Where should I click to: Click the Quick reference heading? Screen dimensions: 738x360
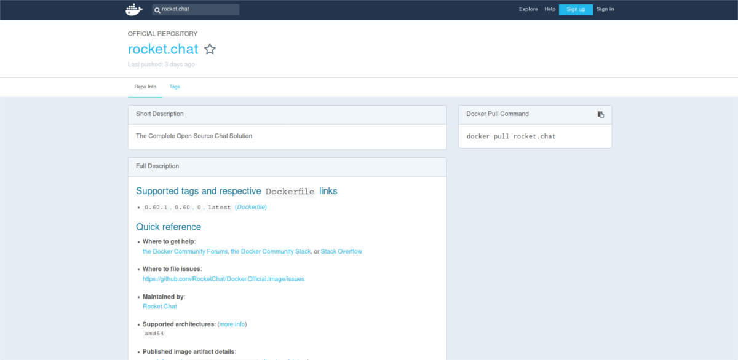click(x=169, y=227)
